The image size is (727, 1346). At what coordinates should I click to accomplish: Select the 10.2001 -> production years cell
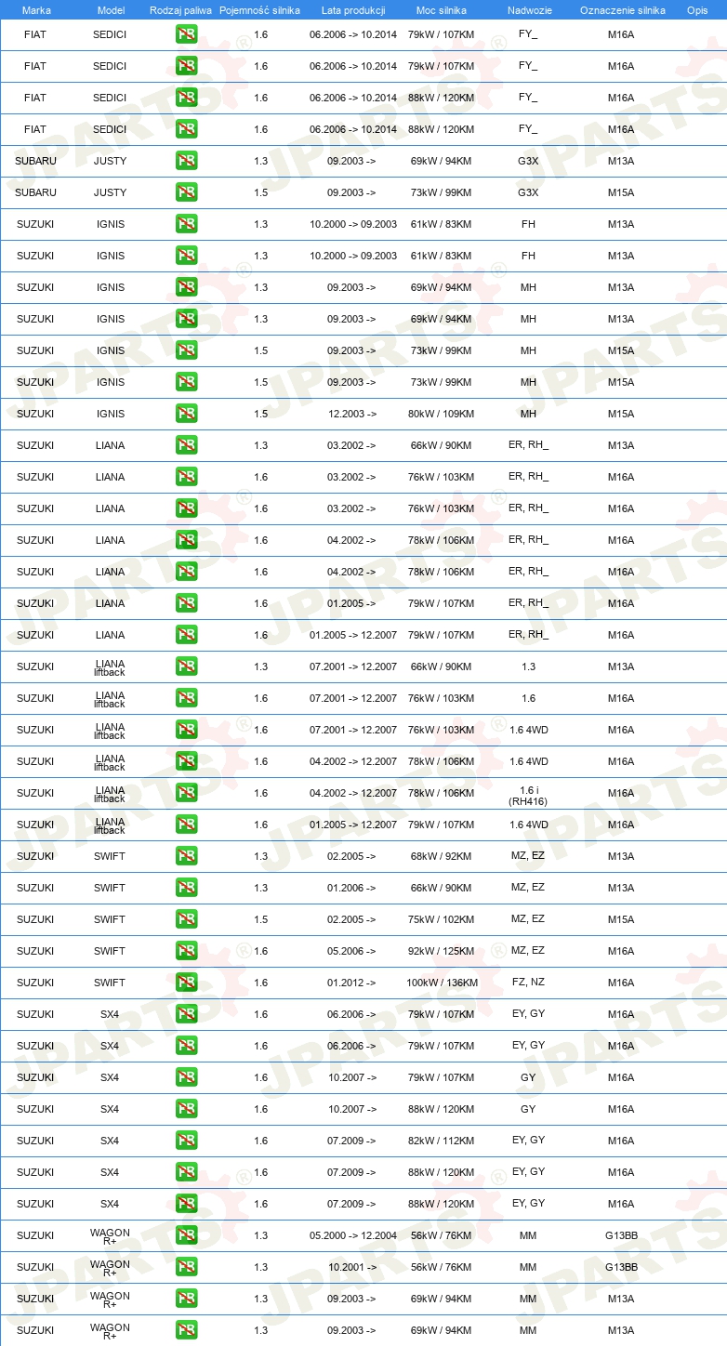coord(351,1267)
